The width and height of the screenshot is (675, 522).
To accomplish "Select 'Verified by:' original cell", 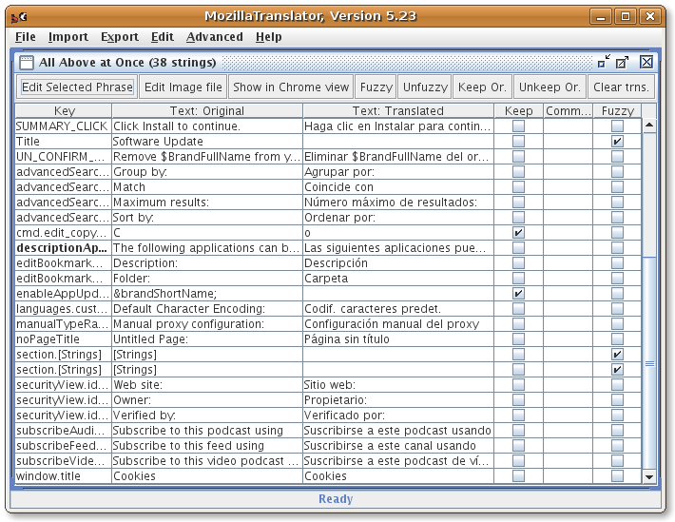I will coord(207,416).
